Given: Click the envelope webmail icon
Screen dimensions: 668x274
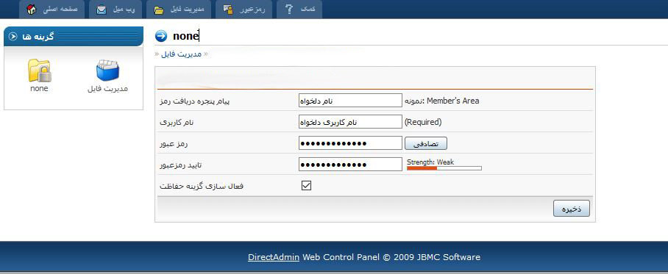Looking at the screenshot, I should click(102, 10).
